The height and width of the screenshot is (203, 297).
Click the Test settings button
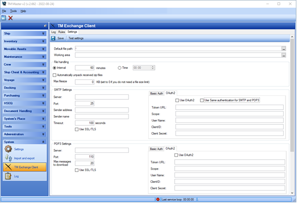pyautogui.click(x=76, y=38)
